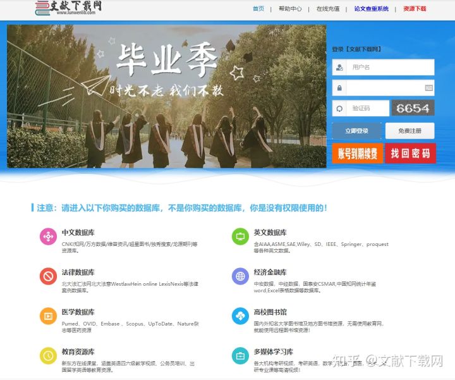This screenshot has height=380, width=455.
Task: Select the teal 多媒体学习库 icon
Action: (x=240, y=355)
